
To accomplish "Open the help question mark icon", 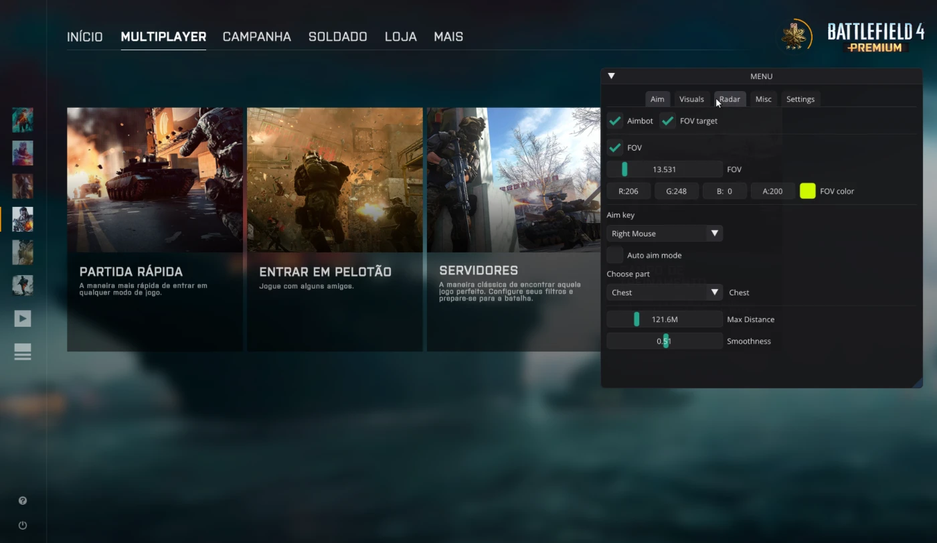I will click(x=23, y=501).
